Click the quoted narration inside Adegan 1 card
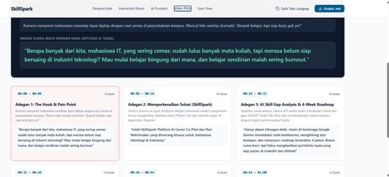Screen dimensions: 389x177 click(x=65, y=137)
